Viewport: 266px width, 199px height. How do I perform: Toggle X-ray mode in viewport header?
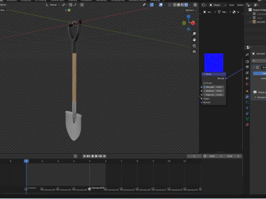coord(170,5)
